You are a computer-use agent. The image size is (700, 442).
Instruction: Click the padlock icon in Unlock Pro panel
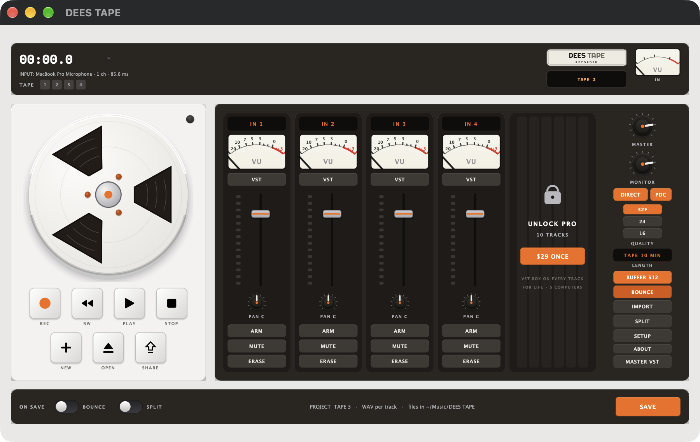pos(553,195)
